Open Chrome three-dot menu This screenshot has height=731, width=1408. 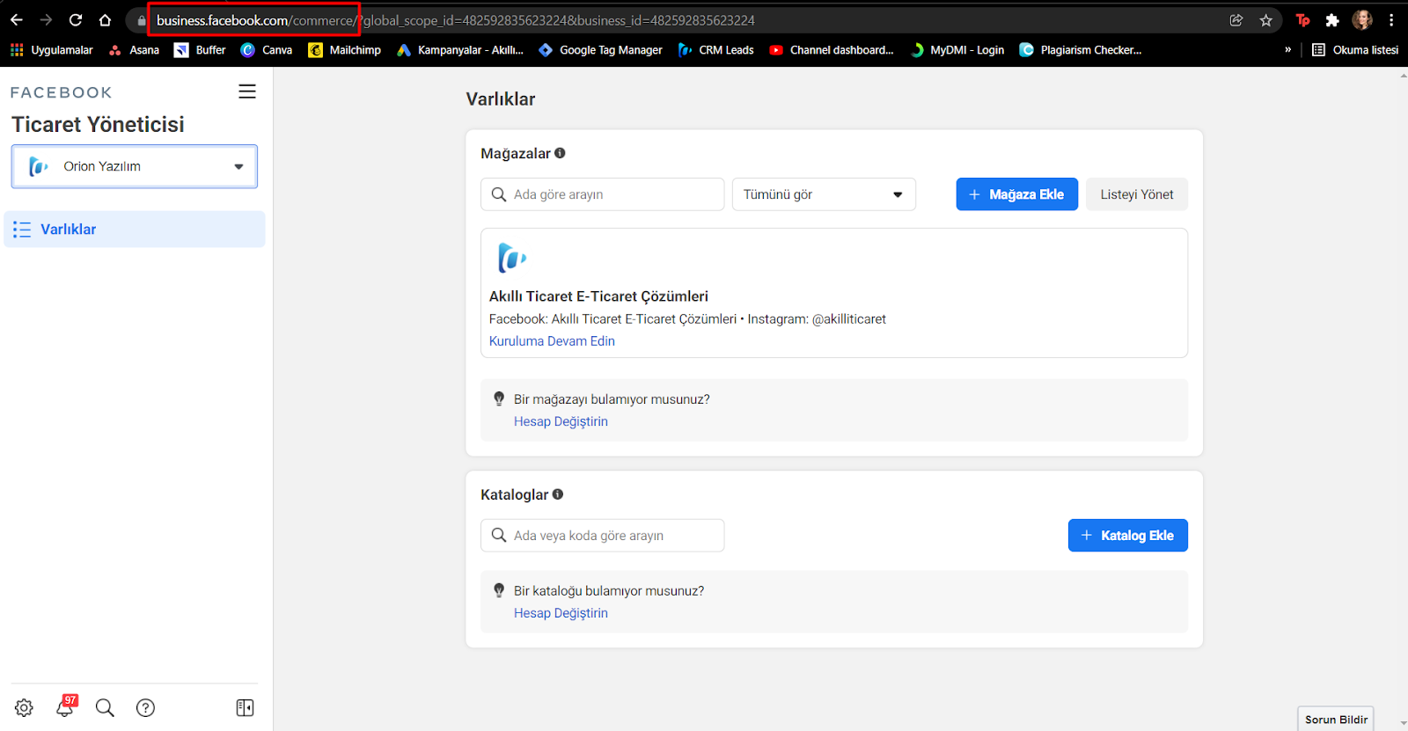1391,20
